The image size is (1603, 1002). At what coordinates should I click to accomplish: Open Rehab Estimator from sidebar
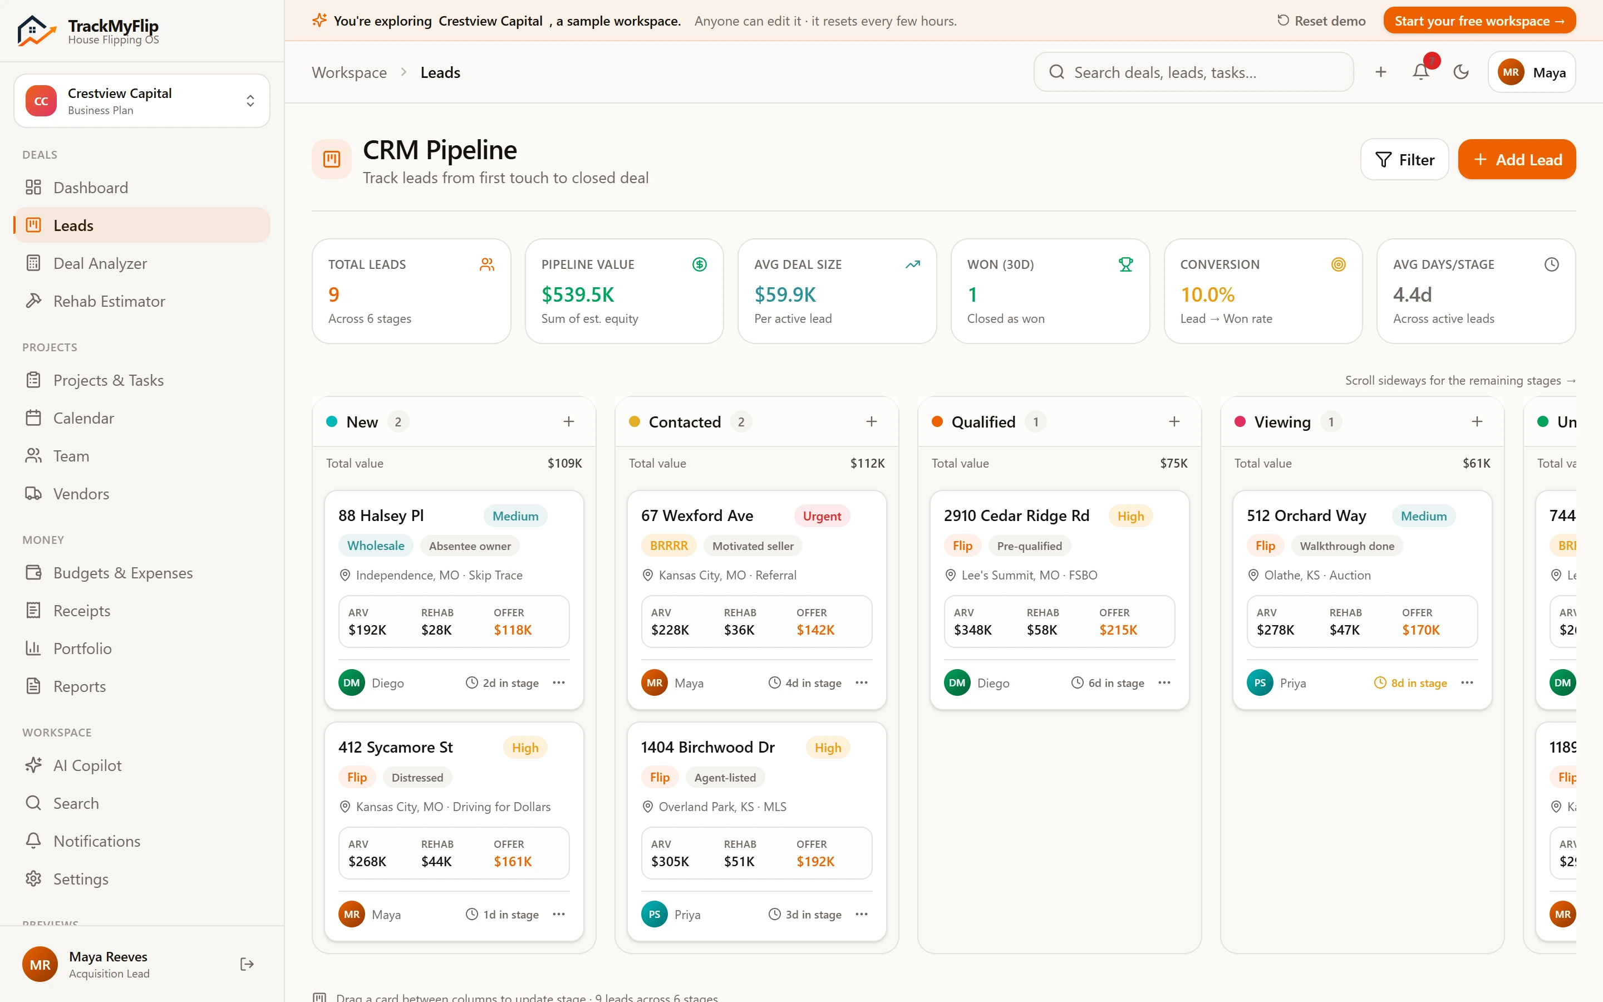142,301
